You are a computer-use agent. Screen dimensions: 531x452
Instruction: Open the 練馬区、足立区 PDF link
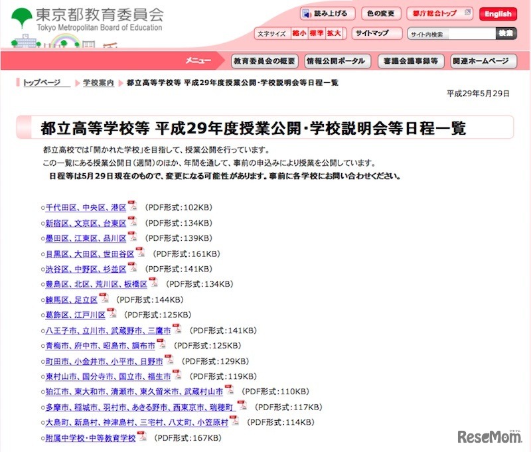72,300
